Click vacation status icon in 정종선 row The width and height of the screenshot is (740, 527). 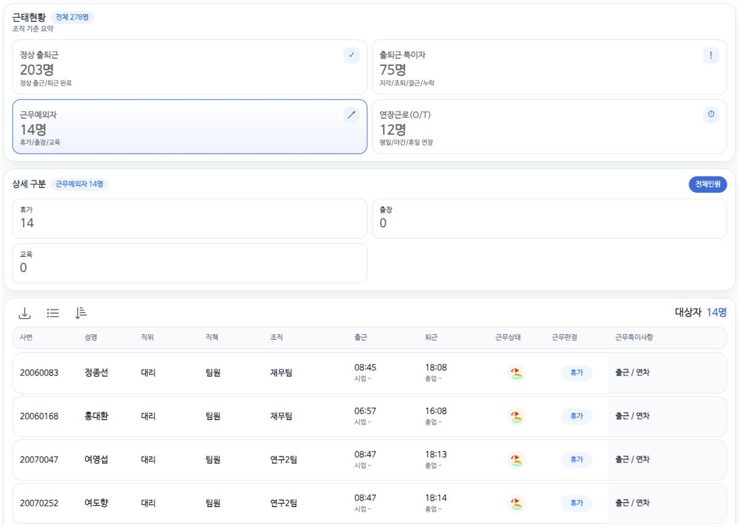click(x=516, y=373)
